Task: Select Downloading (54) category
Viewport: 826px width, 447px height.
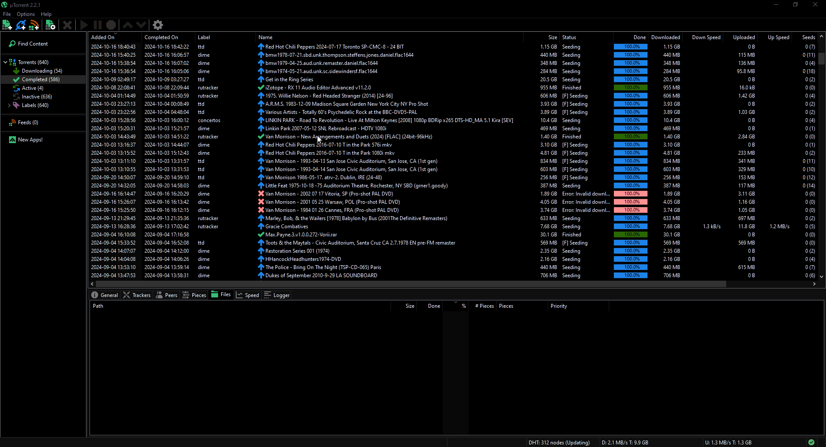Action: [42, 71]
